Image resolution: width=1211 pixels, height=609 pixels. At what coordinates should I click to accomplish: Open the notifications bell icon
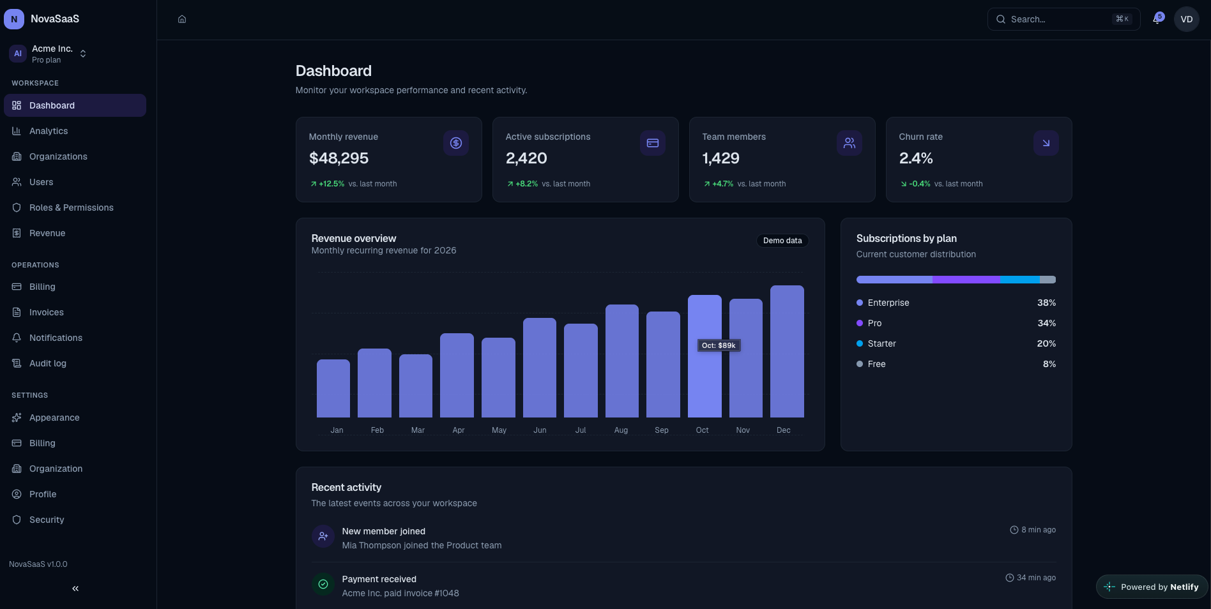(1157, 19)
